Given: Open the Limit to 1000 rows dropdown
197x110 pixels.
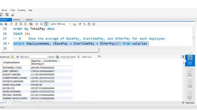Looking at the screenshot, I should coord(60,24).
